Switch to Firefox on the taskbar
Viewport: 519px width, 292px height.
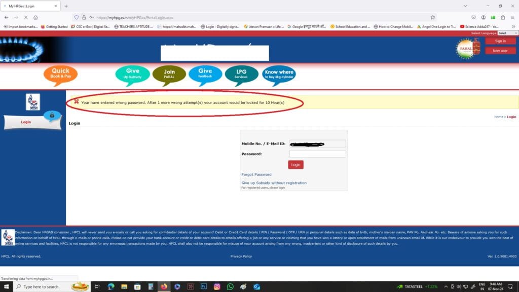pyautogui.click(x=164, y=287)
